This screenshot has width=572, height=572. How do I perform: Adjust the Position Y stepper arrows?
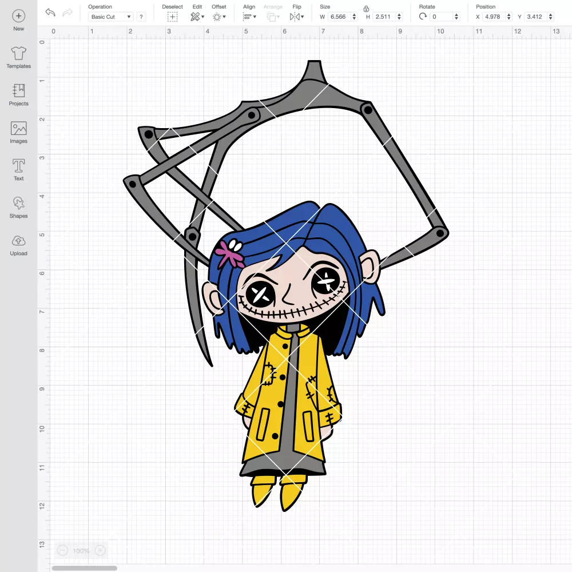[x=551, y=17]
